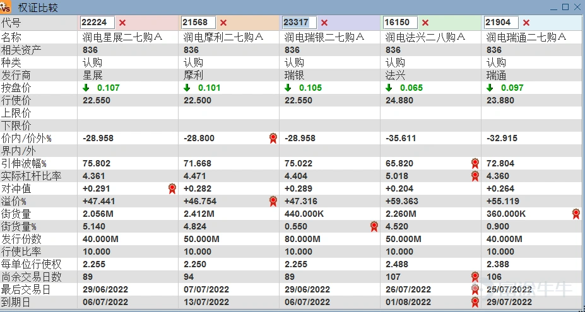Remove warrant 22224 with its red X
This screenshot has width=585, height=312.
tap(122, 23)
